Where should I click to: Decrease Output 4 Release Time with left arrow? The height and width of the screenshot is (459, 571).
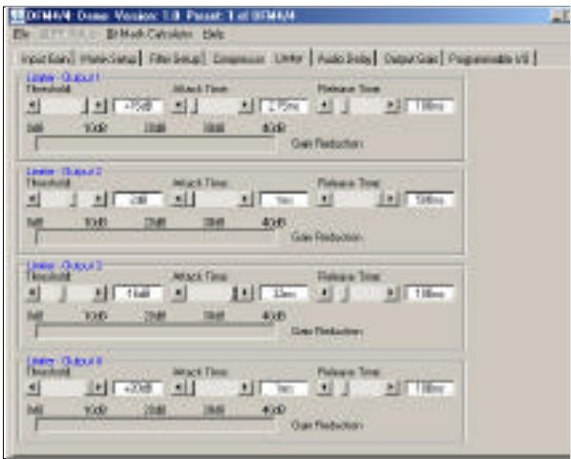tap(324, 387)
